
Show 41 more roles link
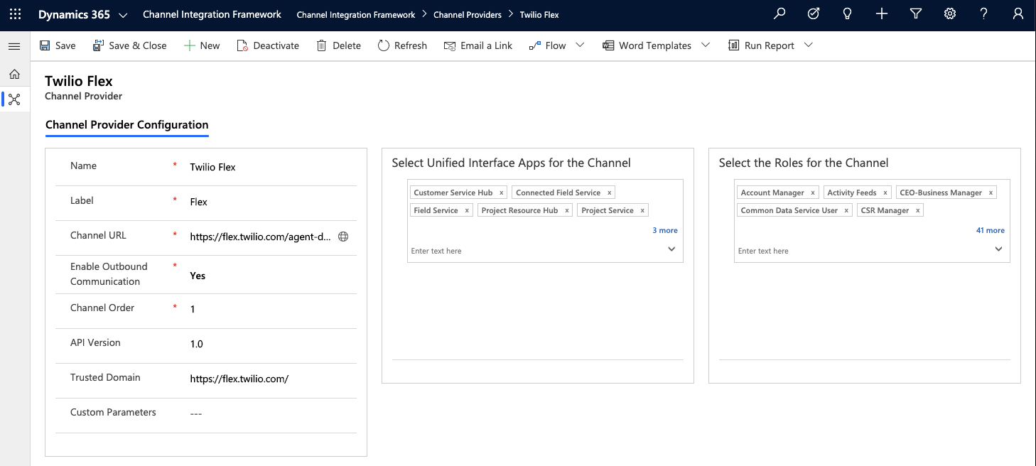point(991,230)
